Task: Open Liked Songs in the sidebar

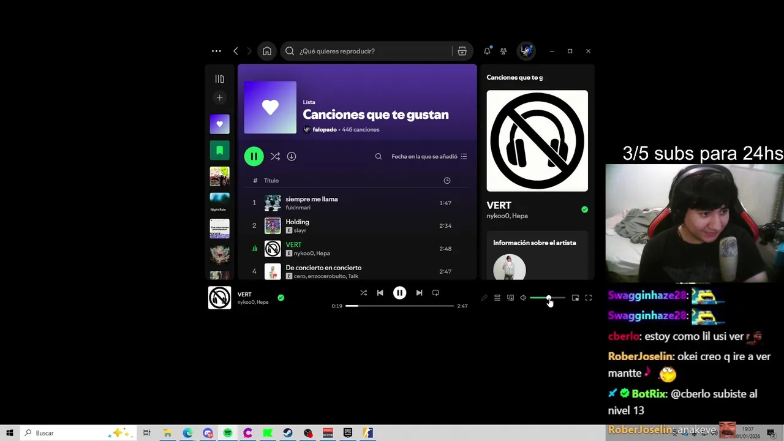Action: (x=219, y=124)
